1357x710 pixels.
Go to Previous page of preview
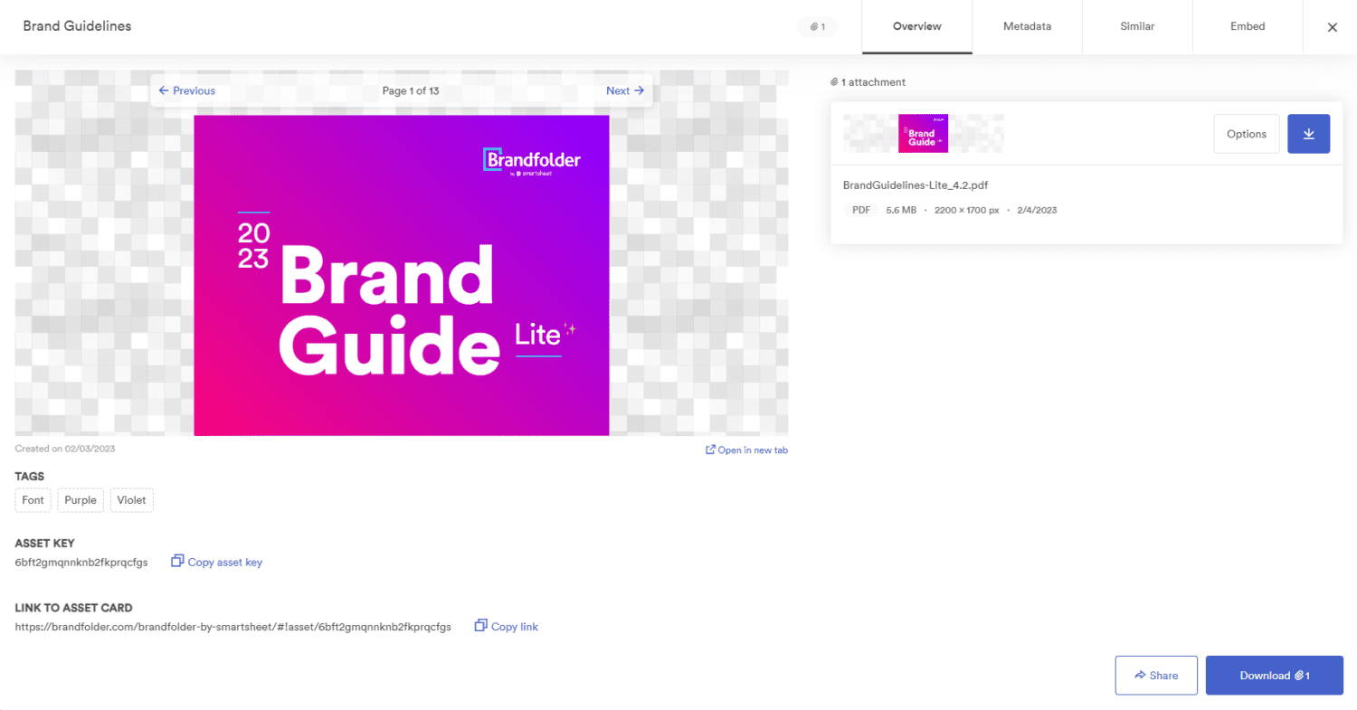pos(187,90)
